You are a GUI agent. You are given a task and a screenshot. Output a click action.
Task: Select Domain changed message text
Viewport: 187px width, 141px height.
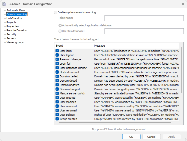pos(136,89)
